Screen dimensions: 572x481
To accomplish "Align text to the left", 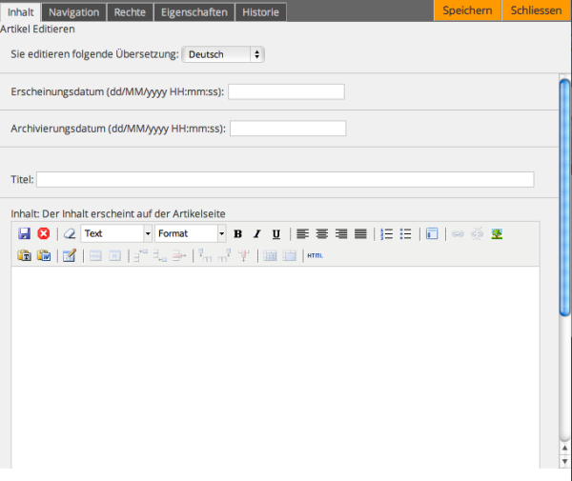I will click(x=302, y=233).
